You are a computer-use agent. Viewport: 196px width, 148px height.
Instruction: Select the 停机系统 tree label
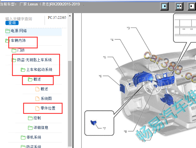(34, 137)
